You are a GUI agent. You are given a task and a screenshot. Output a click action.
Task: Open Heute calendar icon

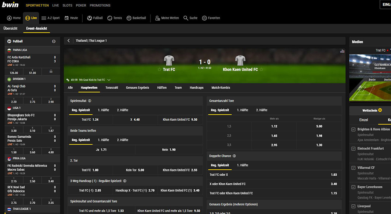[66, 18]
